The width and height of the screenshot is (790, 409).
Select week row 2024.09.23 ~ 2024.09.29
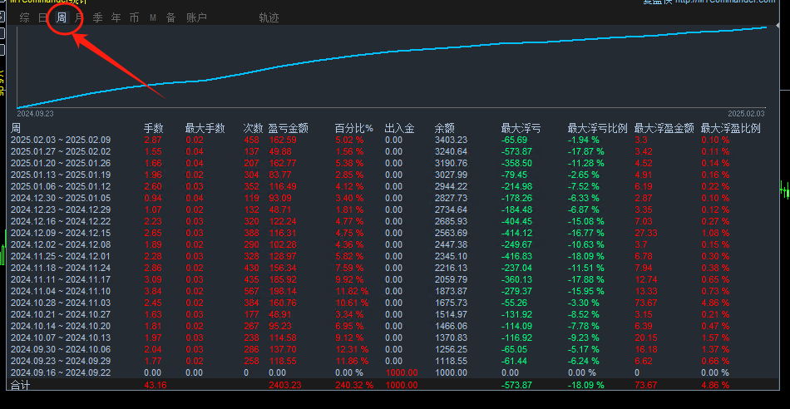click(394, 361)
